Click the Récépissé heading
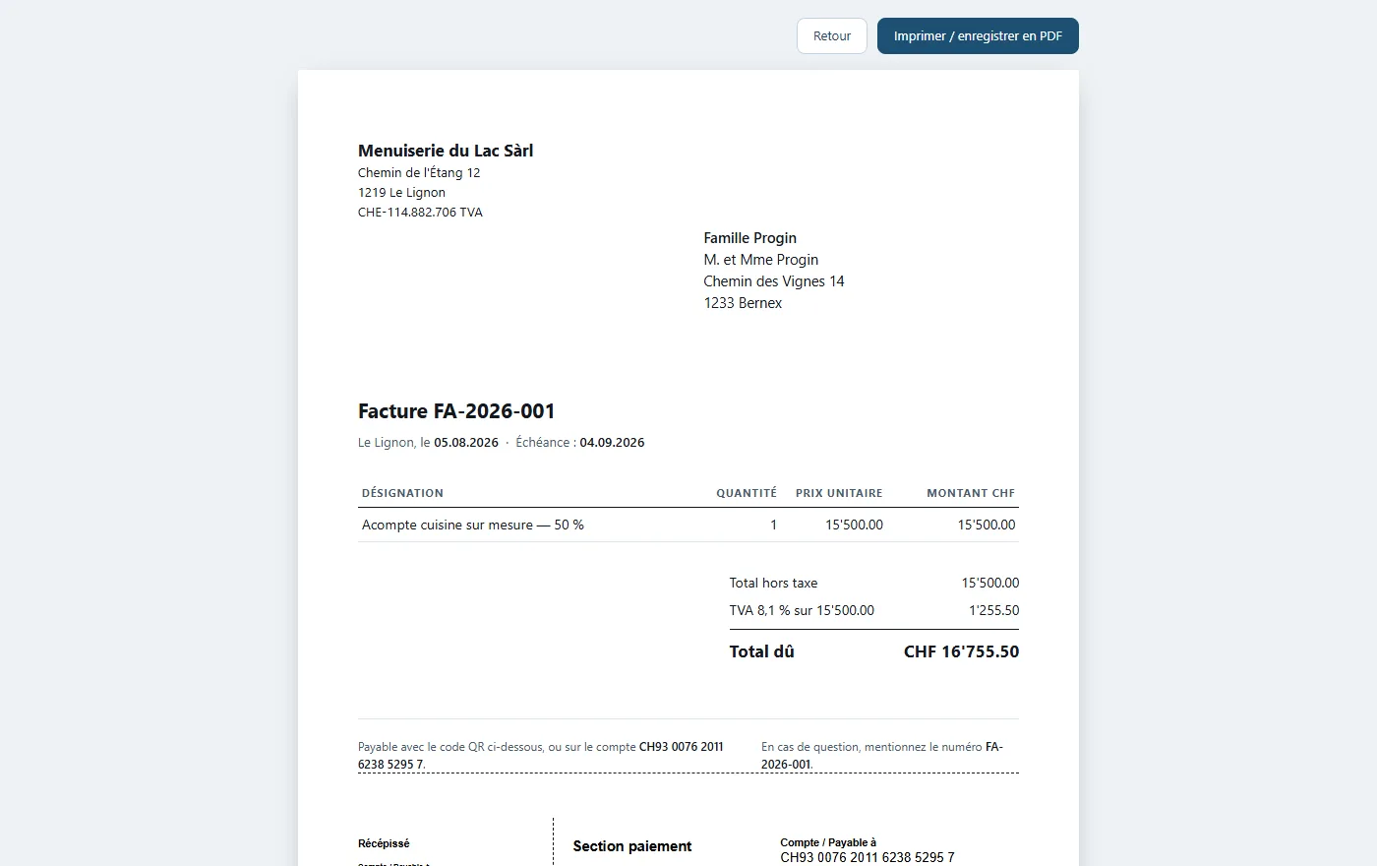Image resolution: width=1377 pixels, height=866 pixels. pyautogui.click(x=384, y=843)
